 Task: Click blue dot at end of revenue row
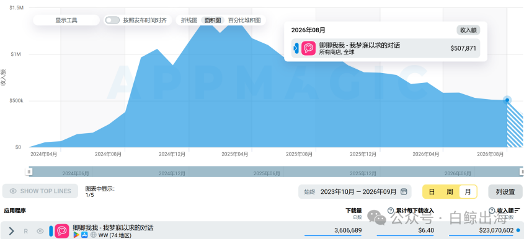518,230
